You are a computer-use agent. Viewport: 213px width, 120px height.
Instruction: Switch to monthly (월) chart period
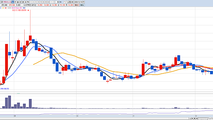pos(18,2)
